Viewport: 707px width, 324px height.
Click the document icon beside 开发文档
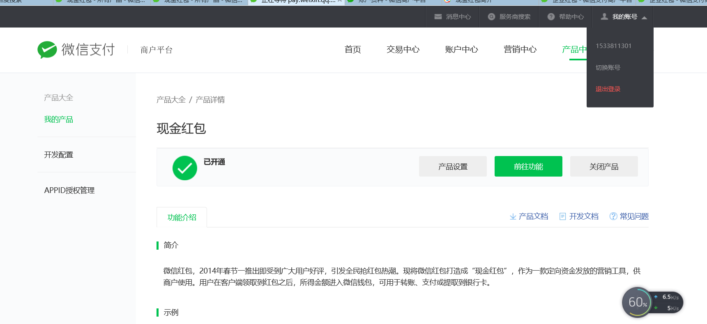coord(563,216)
